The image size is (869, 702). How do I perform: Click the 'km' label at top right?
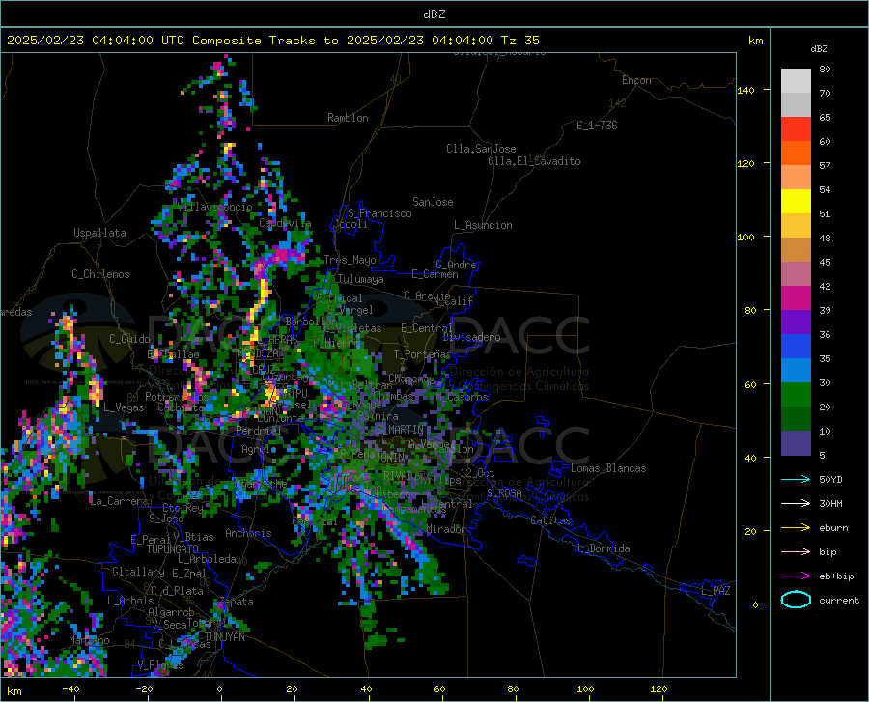point(755,41)
